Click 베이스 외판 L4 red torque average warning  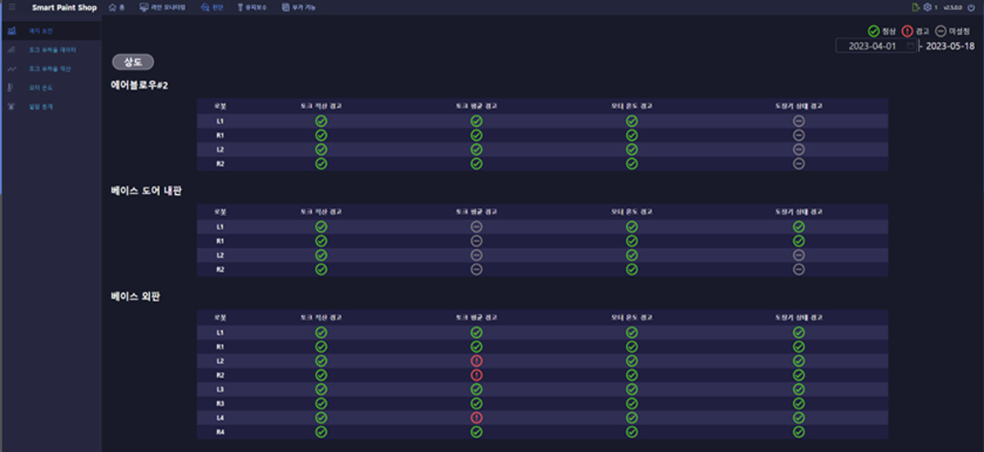(476, 418)
